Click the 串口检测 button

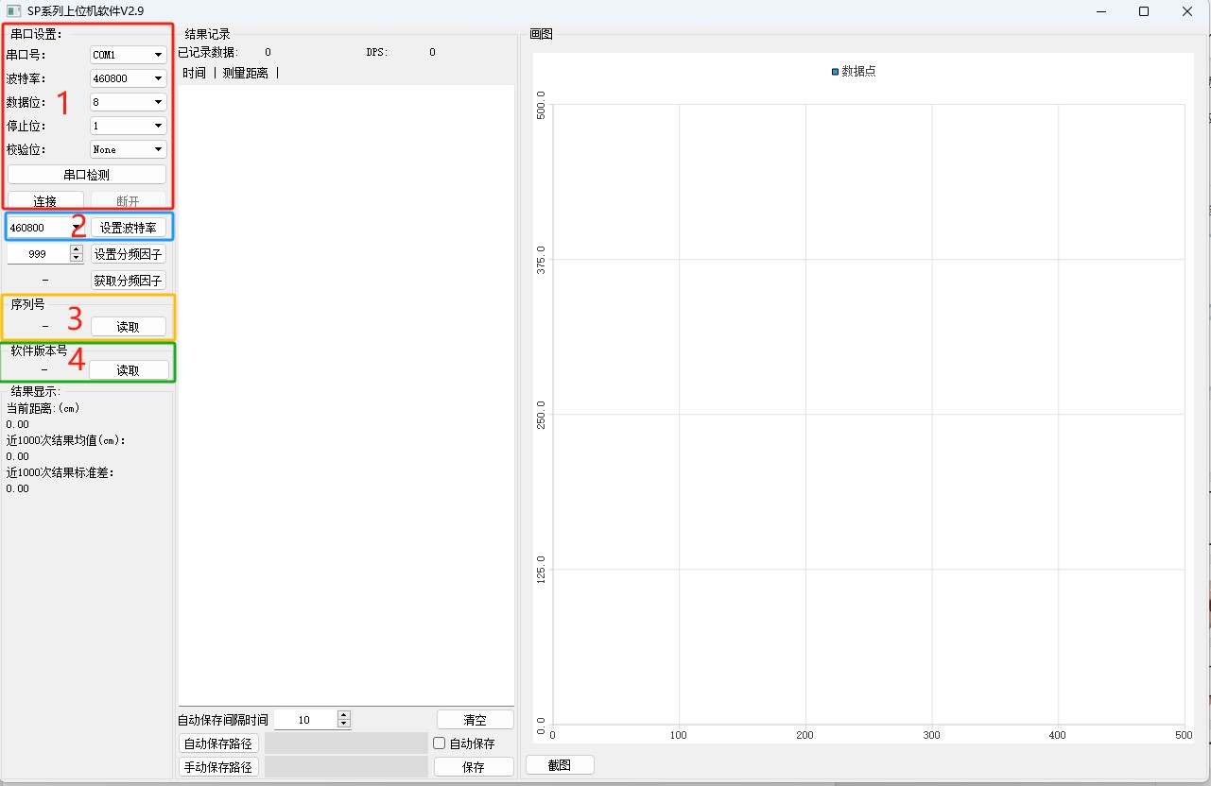coord(87,175)
